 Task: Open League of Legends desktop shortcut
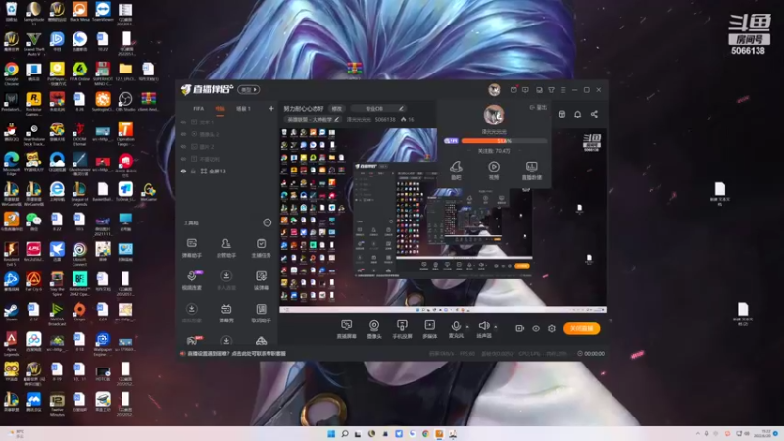click(x=79, y=193)
